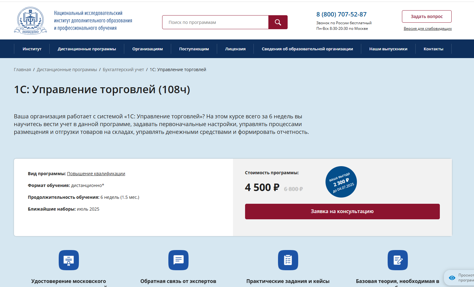Go to Поступающим menu section

point(194,49)
